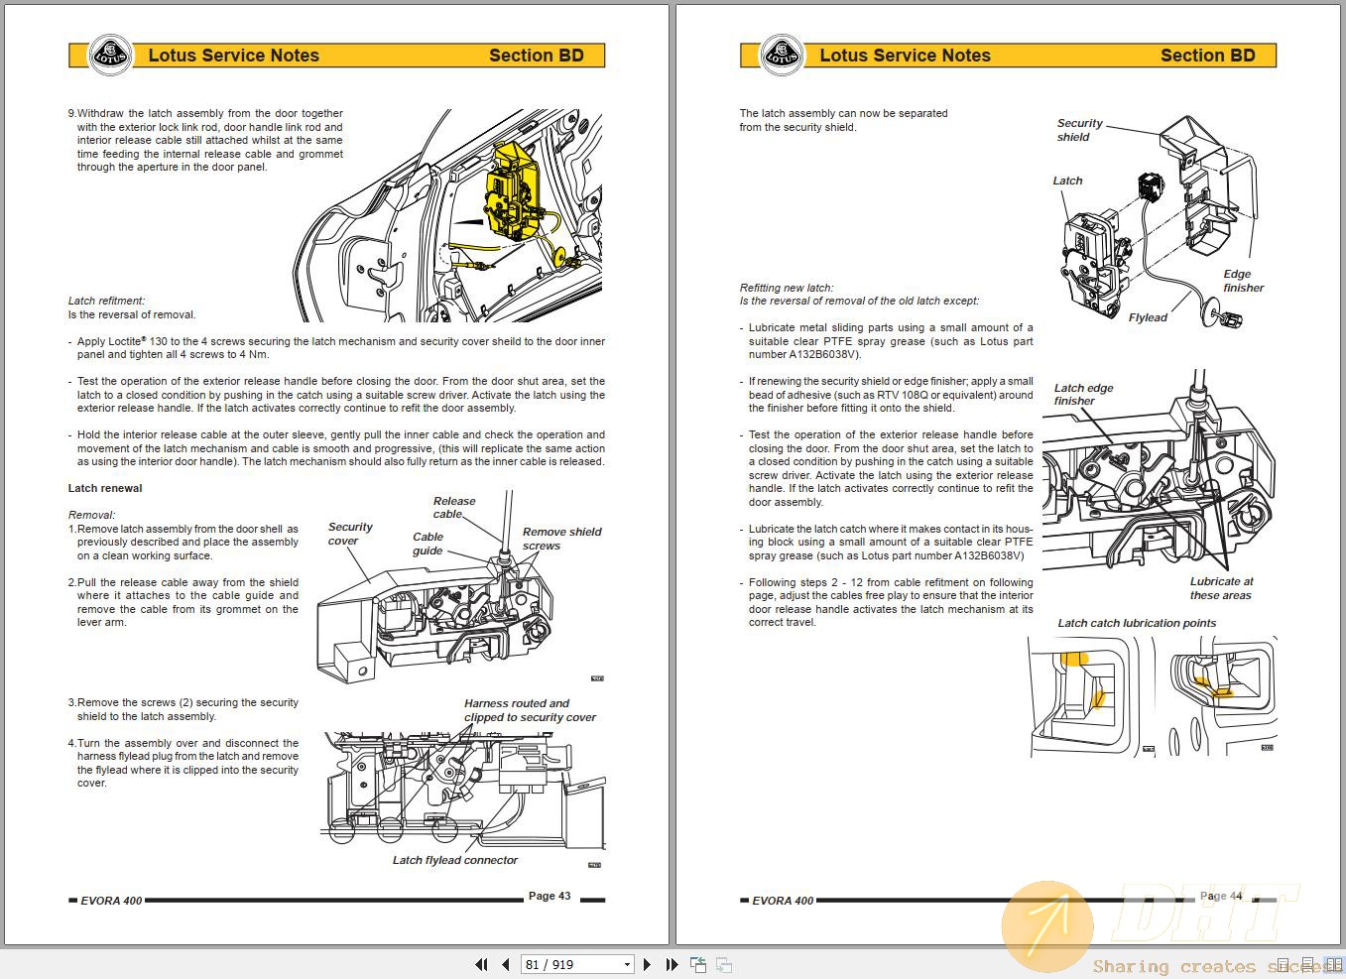Image resolution: width=1346 pixels, height=979 pixels.
Task: Click the 'Latch refitment:' subheading
Action: point(106,301)
